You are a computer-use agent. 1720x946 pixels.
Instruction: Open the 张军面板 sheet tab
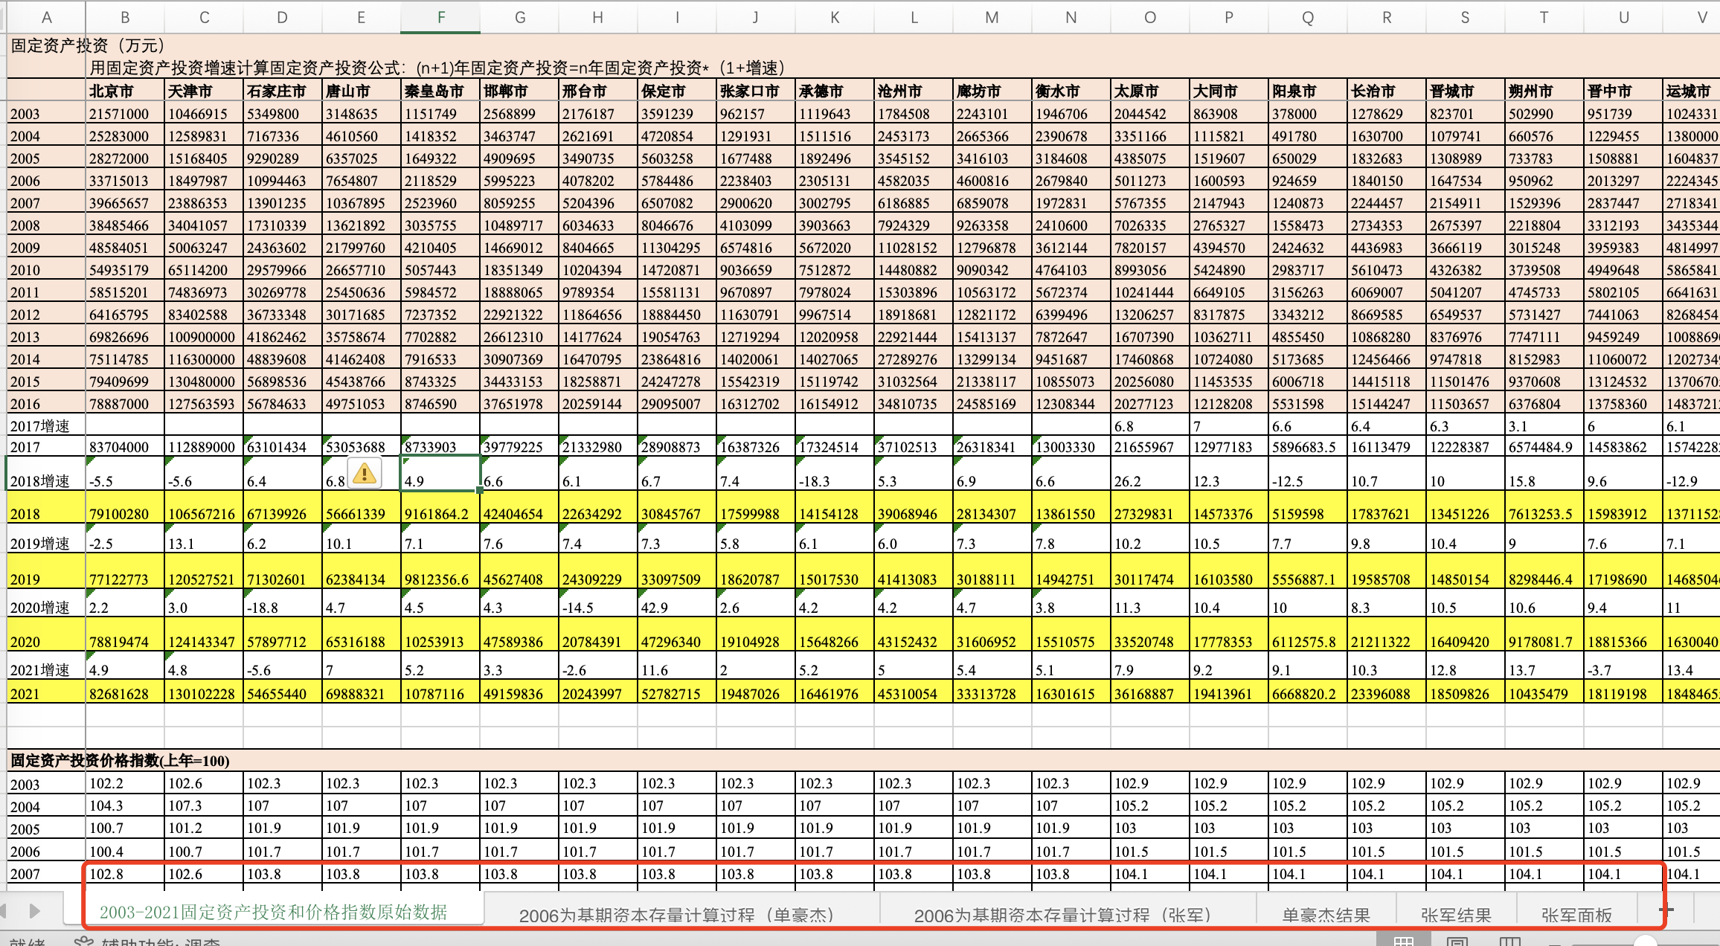(1576, 915)
